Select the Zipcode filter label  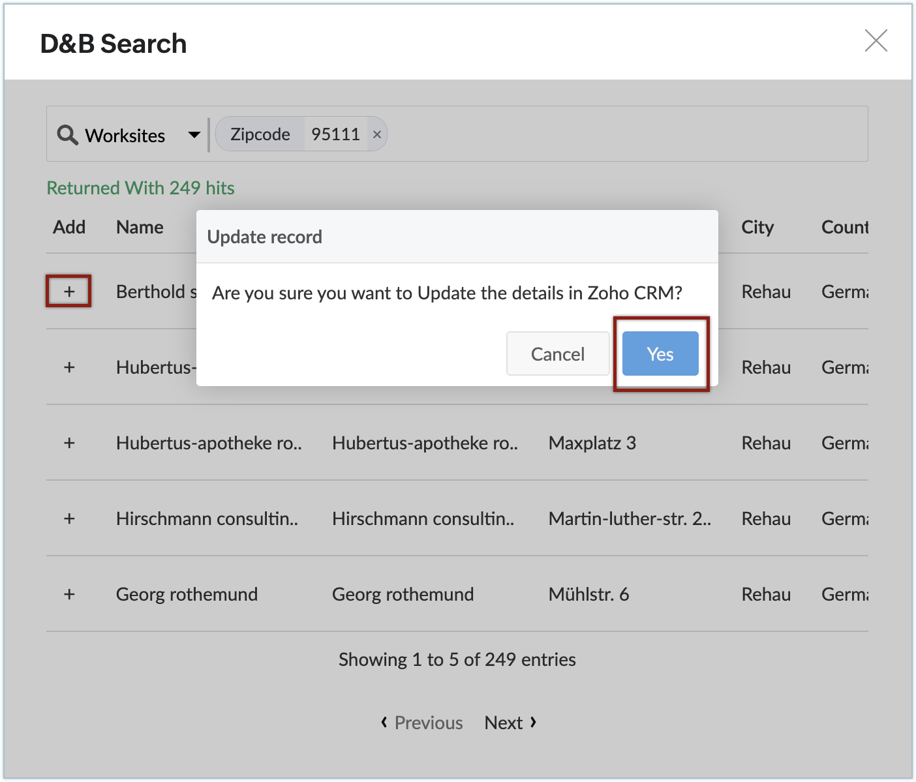click(260, 134)
